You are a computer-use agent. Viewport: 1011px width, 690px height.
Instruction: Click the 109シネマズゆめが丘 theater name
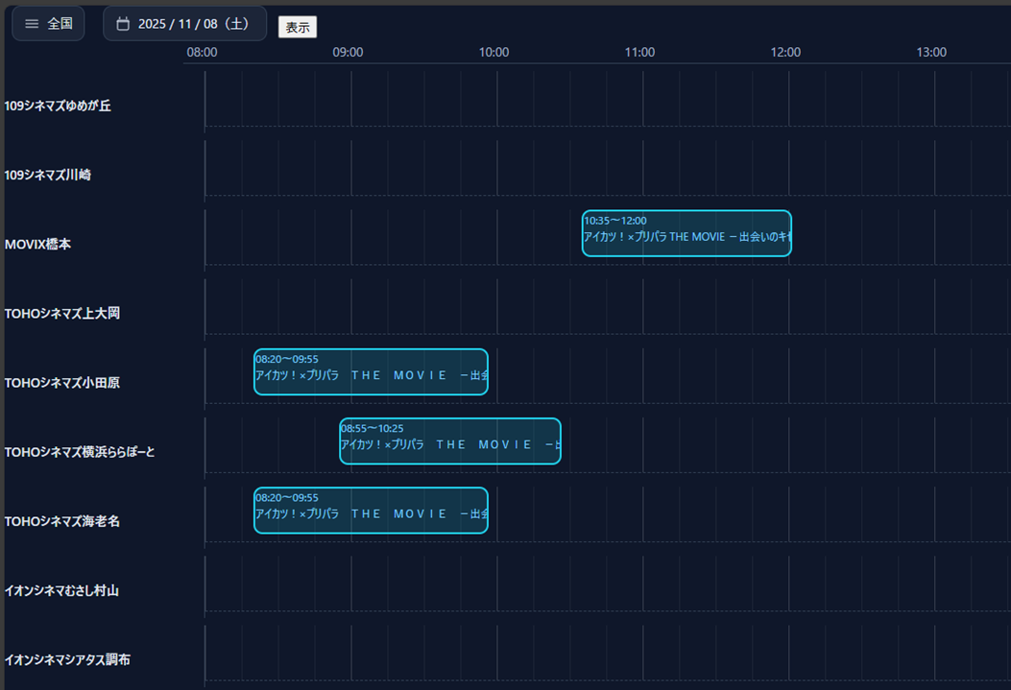[58, 106]
